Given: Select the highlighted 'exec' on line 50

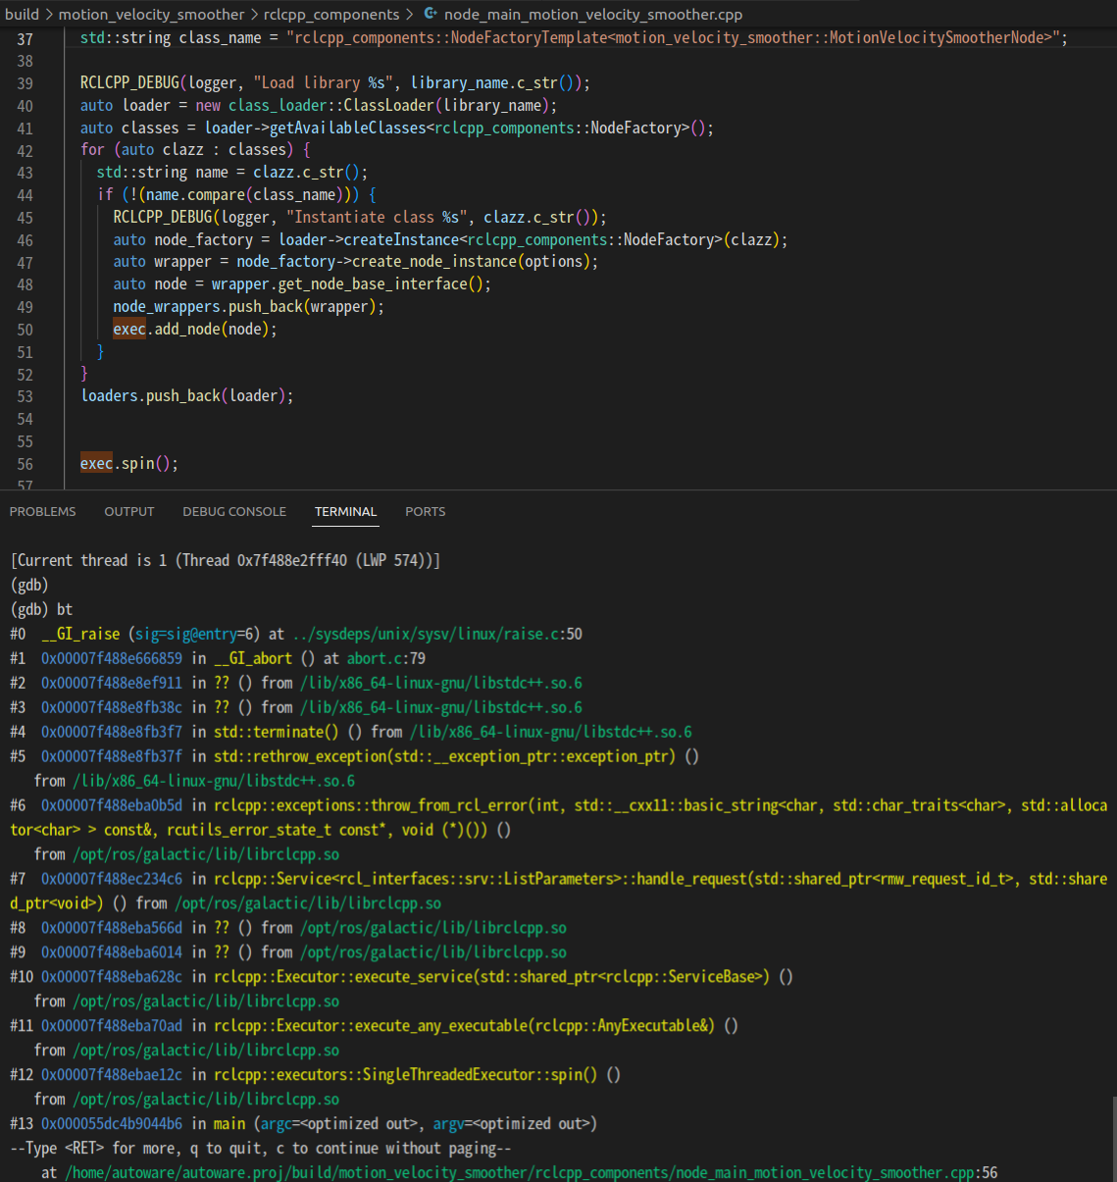Looking at the screenshot, I should coord(128,330).
